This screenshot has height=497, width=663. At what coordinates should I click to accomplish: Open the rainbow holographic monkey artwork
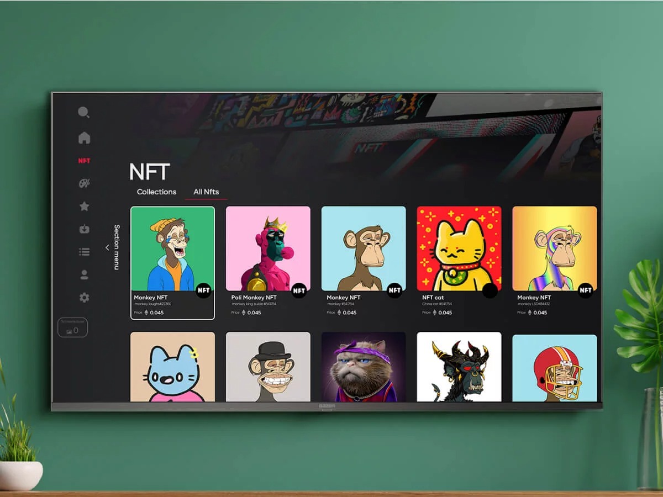click(555, 248)
